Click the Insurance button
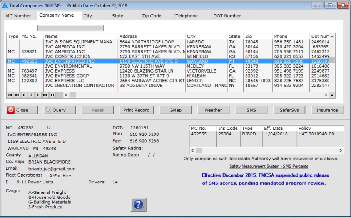 click(x=327, y=110)
